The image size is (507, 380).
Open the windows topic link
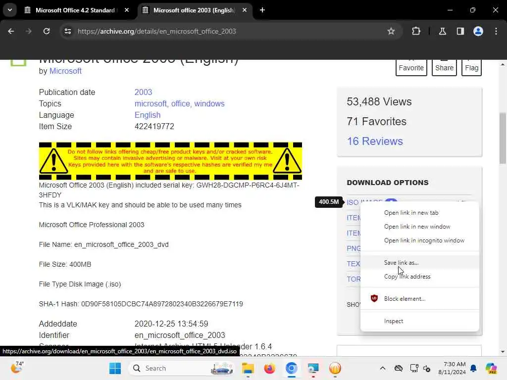tap(209, 104)
